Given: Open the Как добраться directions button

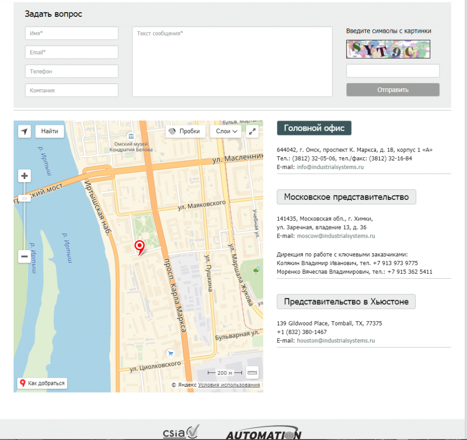Looking at the screenshot, I should (42, 384).
